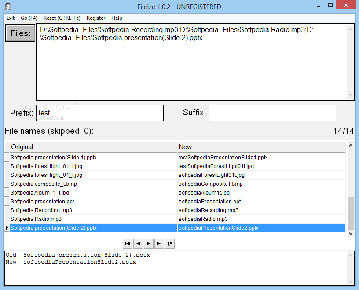Viewport: 359px width, 290px height.
Task: Click the file list scrollbar thumb
Action: coord(351,213)
